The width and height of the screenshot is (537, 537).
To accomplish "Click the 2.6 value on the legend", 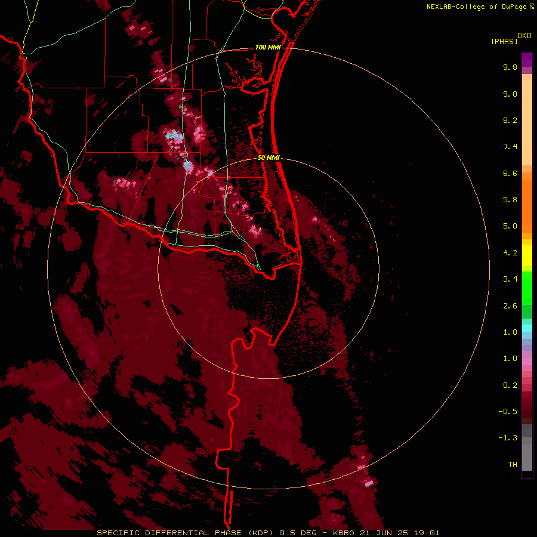I will click(x=510, y=306).
